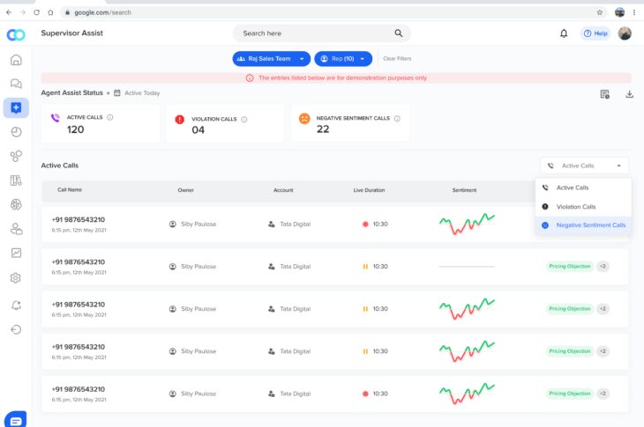Click the settings gear in sidebar
Viewport: 644px width, 427px height.
[x=16, y=277]
